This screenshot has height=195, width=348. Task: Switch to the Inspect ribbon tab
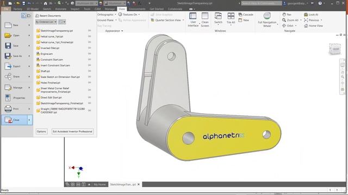[75, 9]
